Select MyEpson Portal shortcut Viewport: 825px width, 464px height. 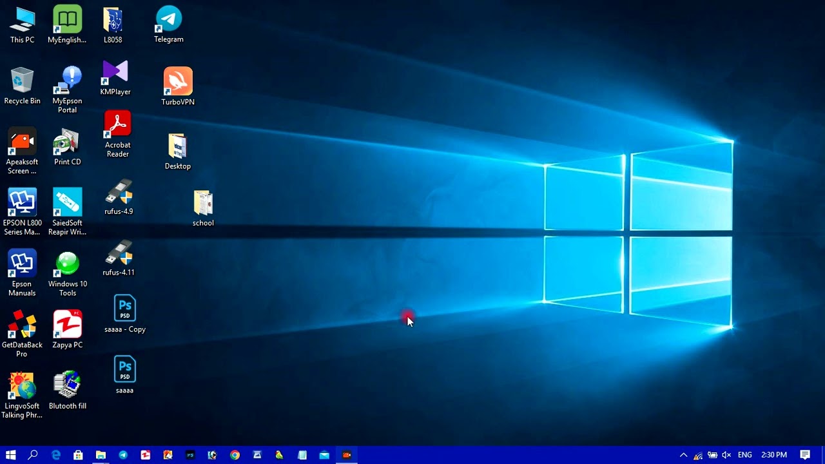(67, 90)
